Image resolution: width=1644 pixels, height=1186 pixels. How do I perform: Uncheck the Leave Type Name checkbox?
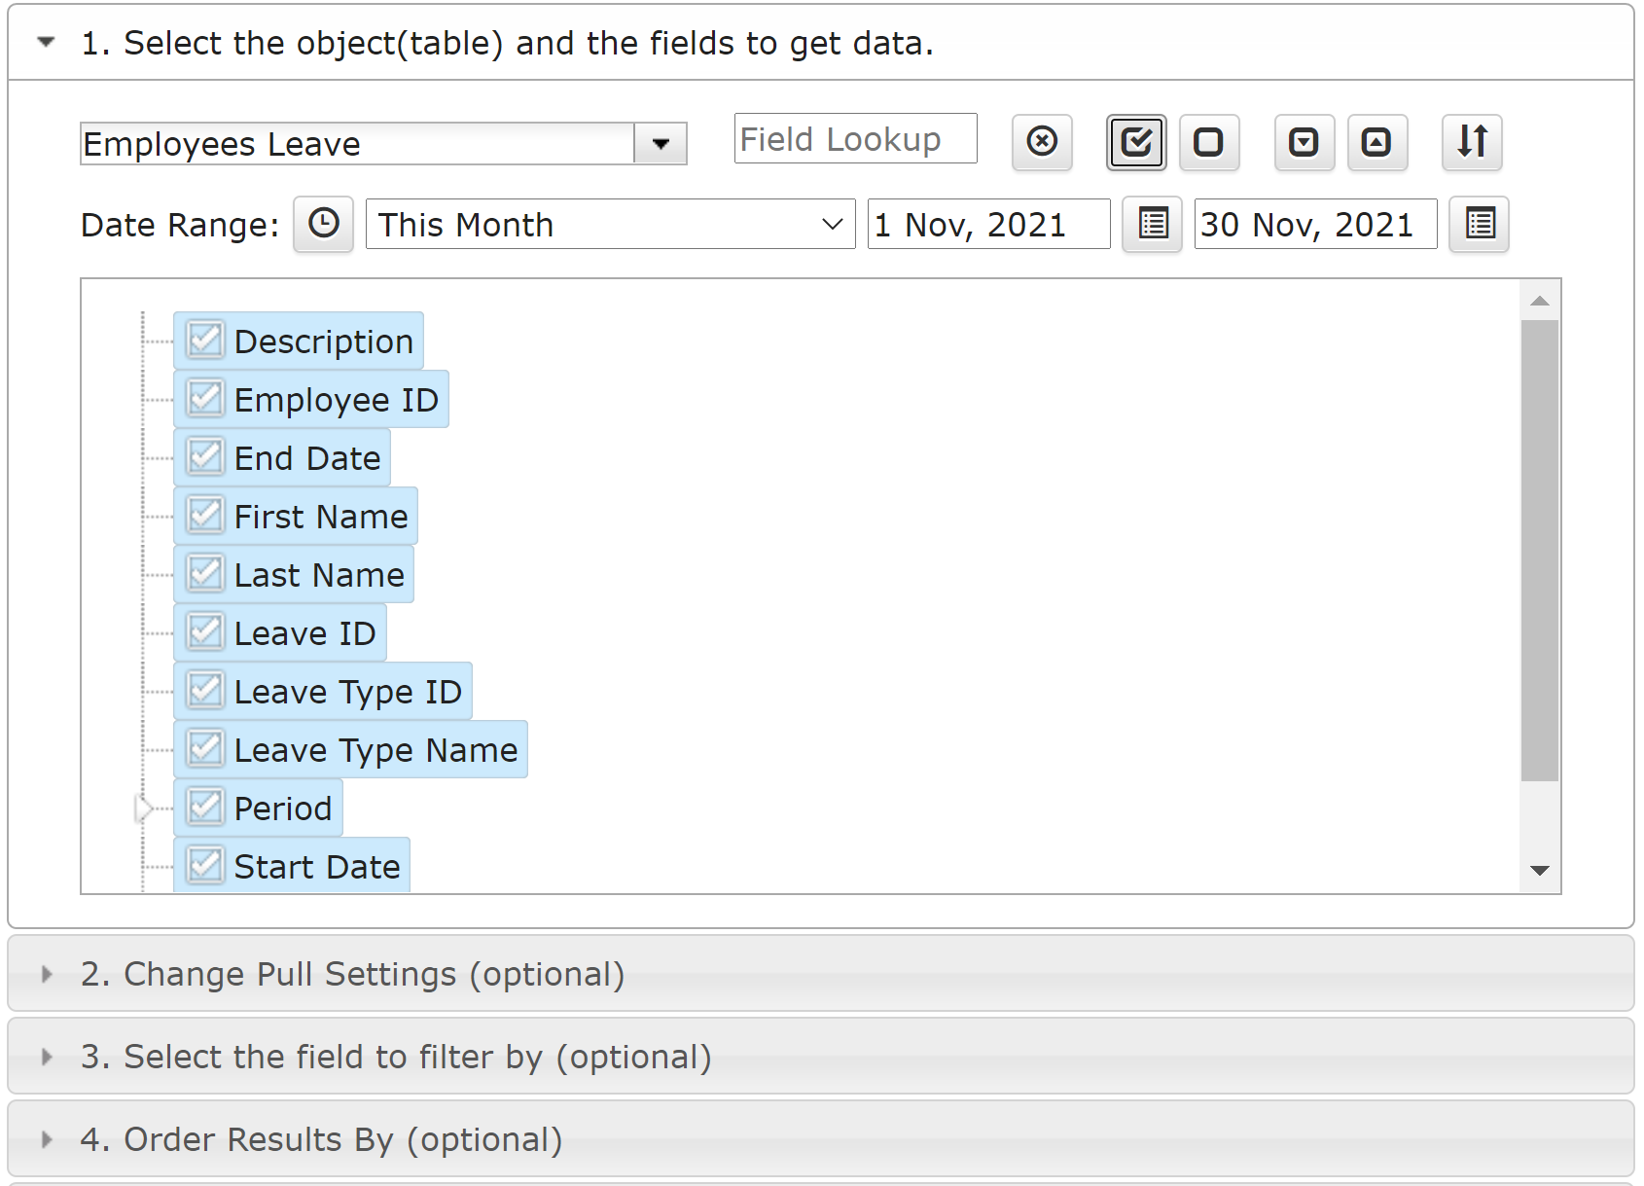[x=205, y=749]
